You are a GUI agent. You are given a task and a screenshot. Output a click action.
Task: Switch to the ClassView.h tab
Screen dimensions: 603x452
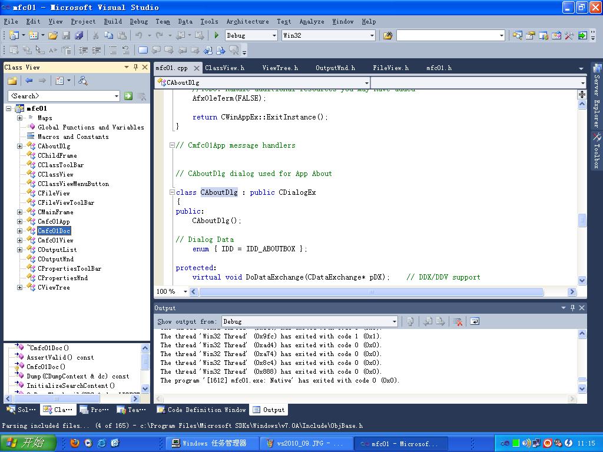[224, 68]
